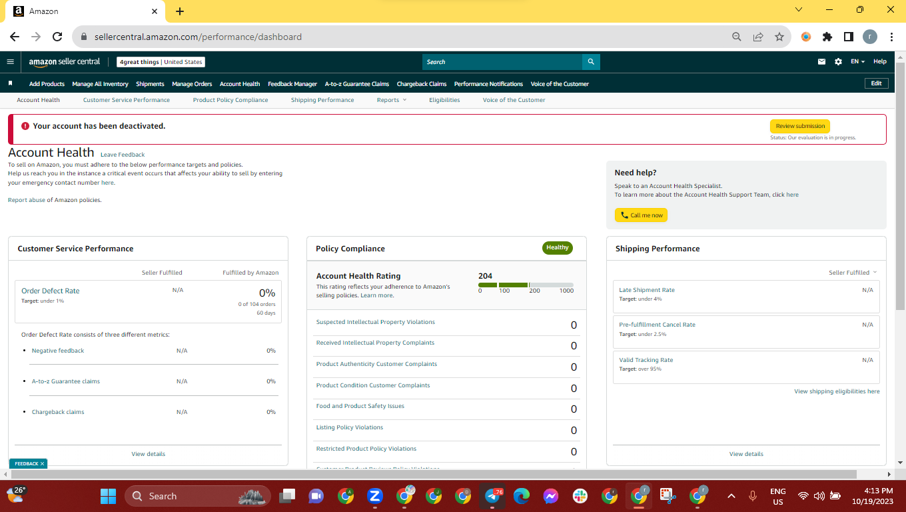This screenshot has width=906, height=512.
Task: Click the Review submission button
Action: (x=800, y=126)
